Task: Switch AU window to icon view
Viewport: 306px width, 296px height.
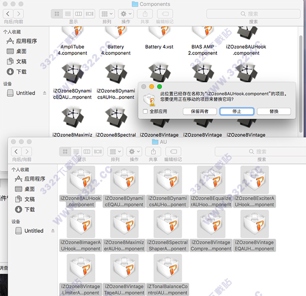Action: [x=65, y=152]
